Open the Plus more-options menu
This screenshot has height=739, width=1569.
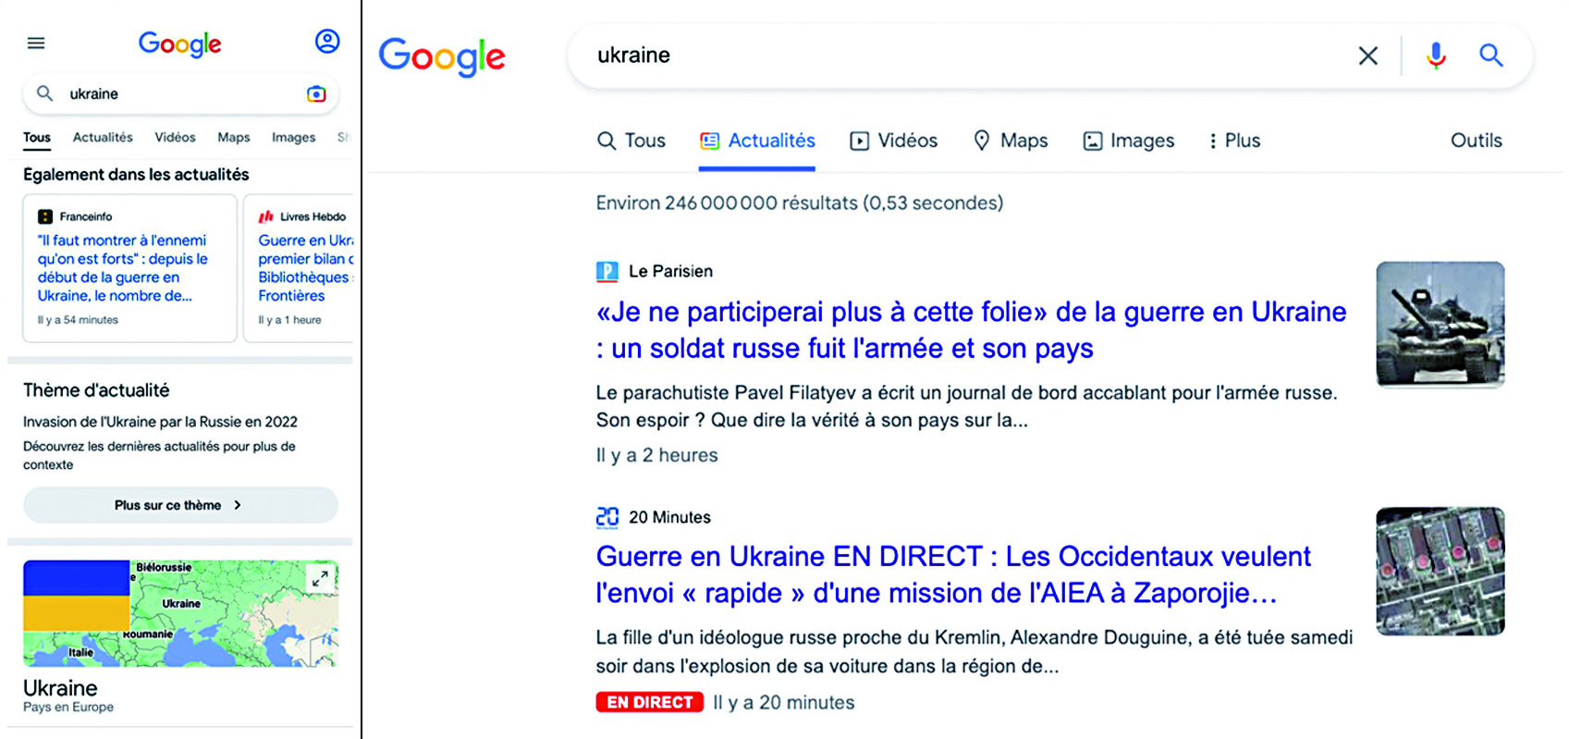tap(1234, 141)
